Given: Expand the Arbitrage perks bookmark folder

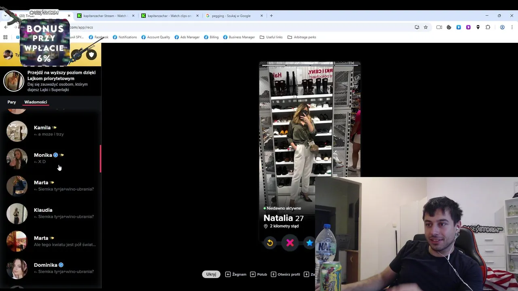Looking at the screenshot, I should point(301,37).
